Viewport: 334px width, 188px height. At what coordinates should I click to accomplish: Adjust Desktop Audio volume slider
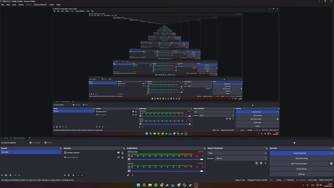pos(167,159)
